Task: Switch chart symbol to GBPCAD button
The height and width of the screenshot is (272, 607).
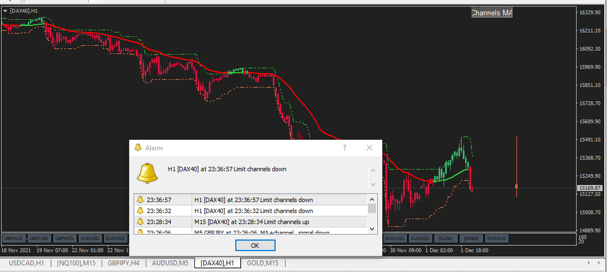Action: point(39,238)
